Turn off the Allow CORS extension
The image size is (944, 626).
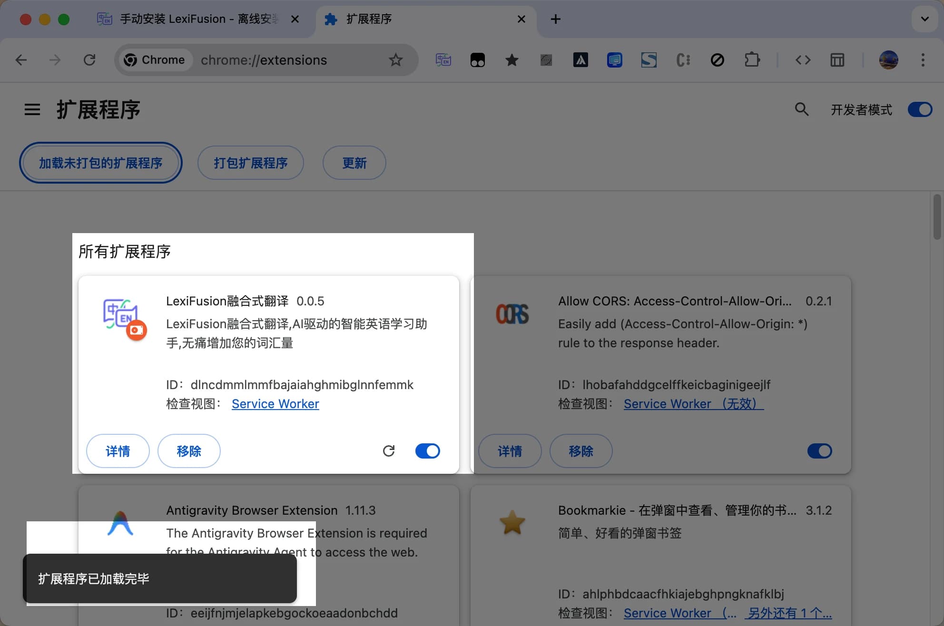(819, 451)
